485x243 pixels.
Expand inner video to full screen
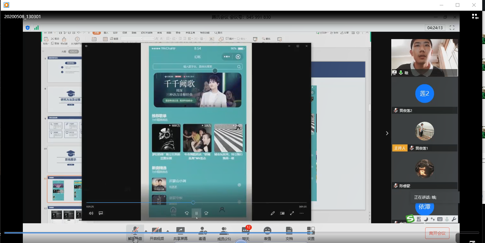292,213
